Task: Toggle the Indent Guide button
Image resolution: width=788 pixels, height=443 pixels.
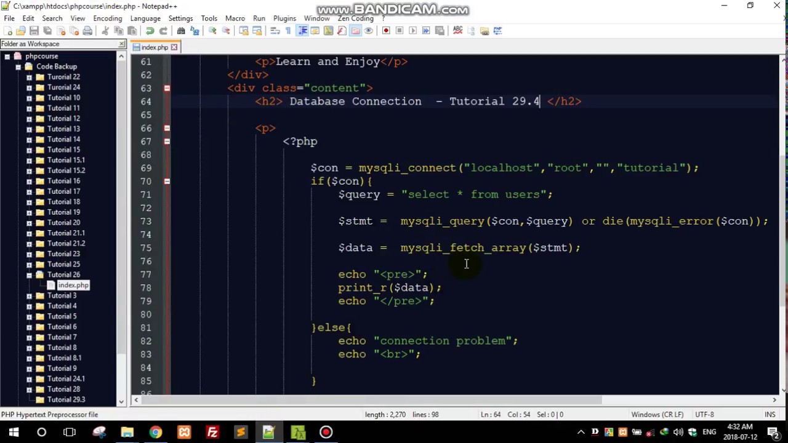Action: [x=302, y=31]
